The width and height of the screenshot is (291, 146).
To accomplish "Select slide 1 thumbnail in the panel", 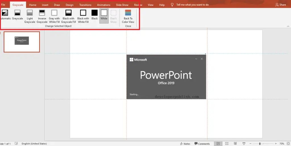I will click(22, 42).
